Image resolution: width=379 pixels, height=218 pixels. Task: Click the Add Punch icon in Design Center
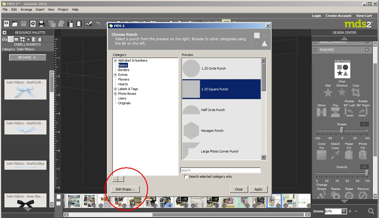[x=342, y=70]
